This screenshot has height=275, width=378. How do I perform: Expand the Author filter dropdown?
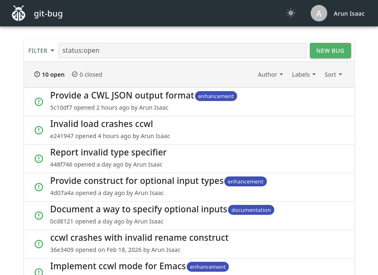coord(270,75)
